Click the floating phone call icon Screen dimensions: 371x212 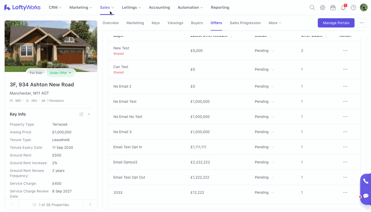click(366, 181)
